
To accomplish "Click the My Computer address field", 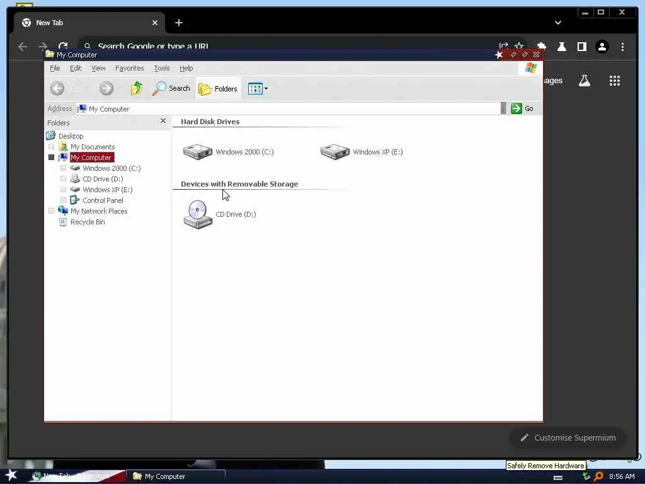I will tap(288, 108).
